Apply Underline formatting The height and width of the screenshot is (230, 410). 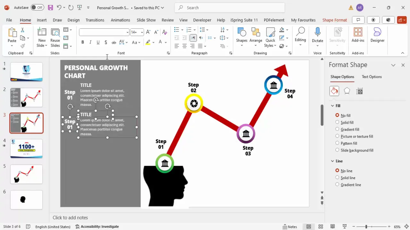tap(98, 42)
